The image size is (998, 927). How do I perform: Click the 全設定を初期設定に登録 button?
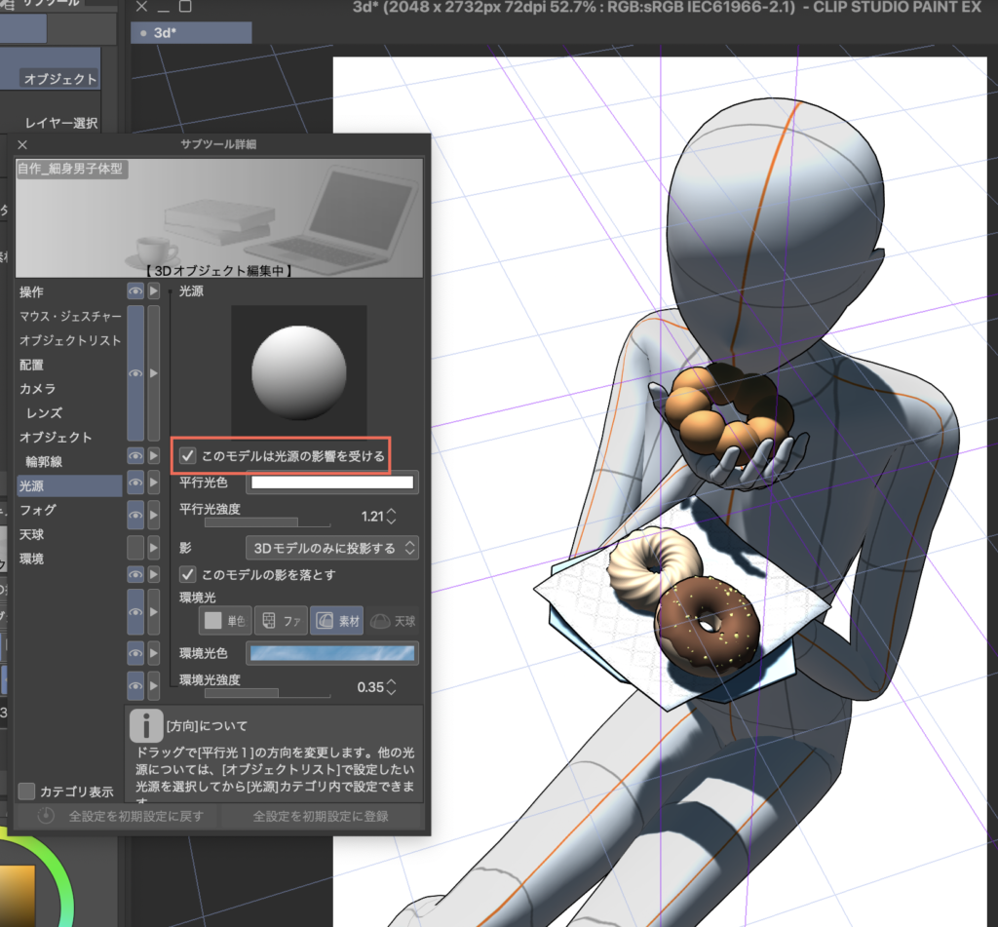321,816
